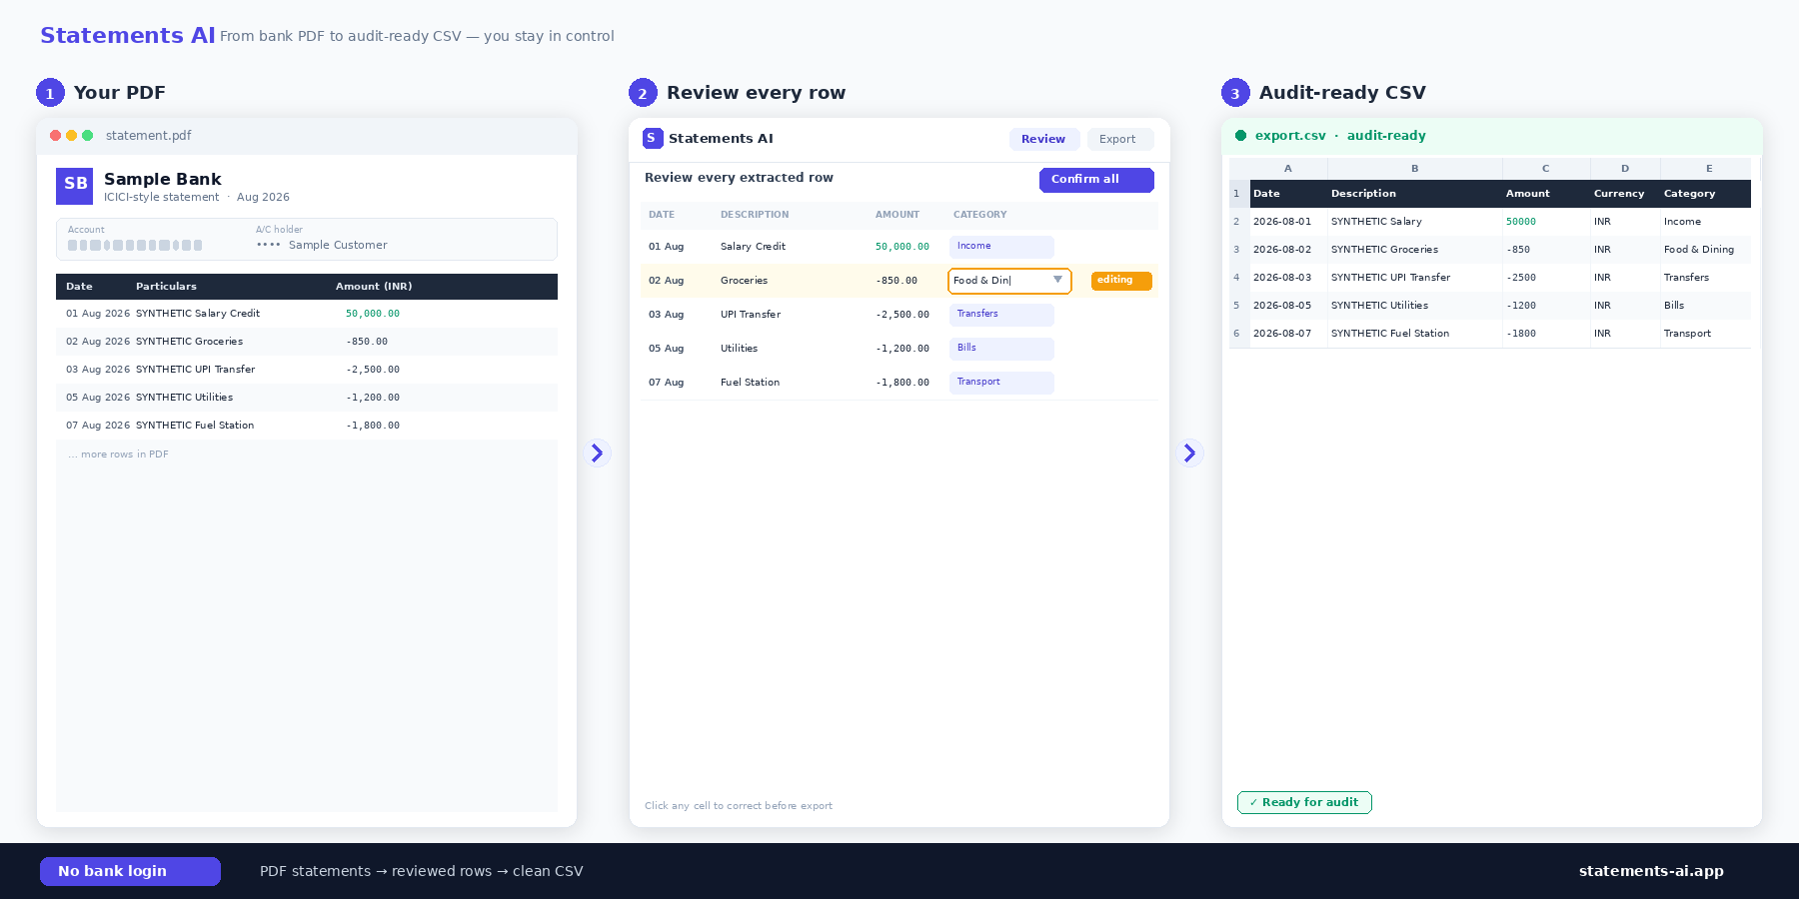Viewport: 1799px width, 899px height.
Task: Switch to the Review tab
Action: tap(1043, 139)
